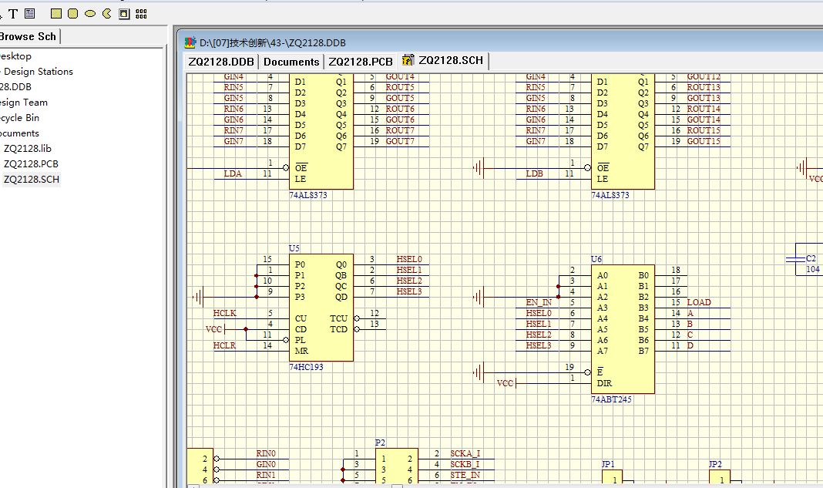
Task: Select the rectangle drawing tool
Action: pos(56,14)
